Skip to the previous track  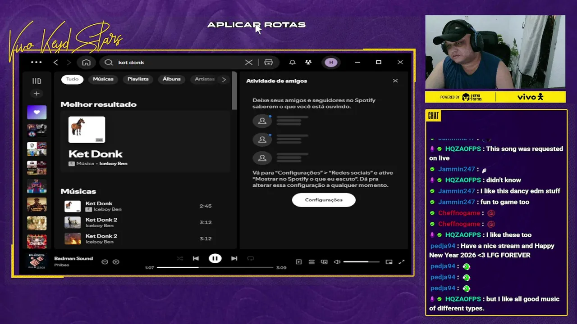coord(196,258)
